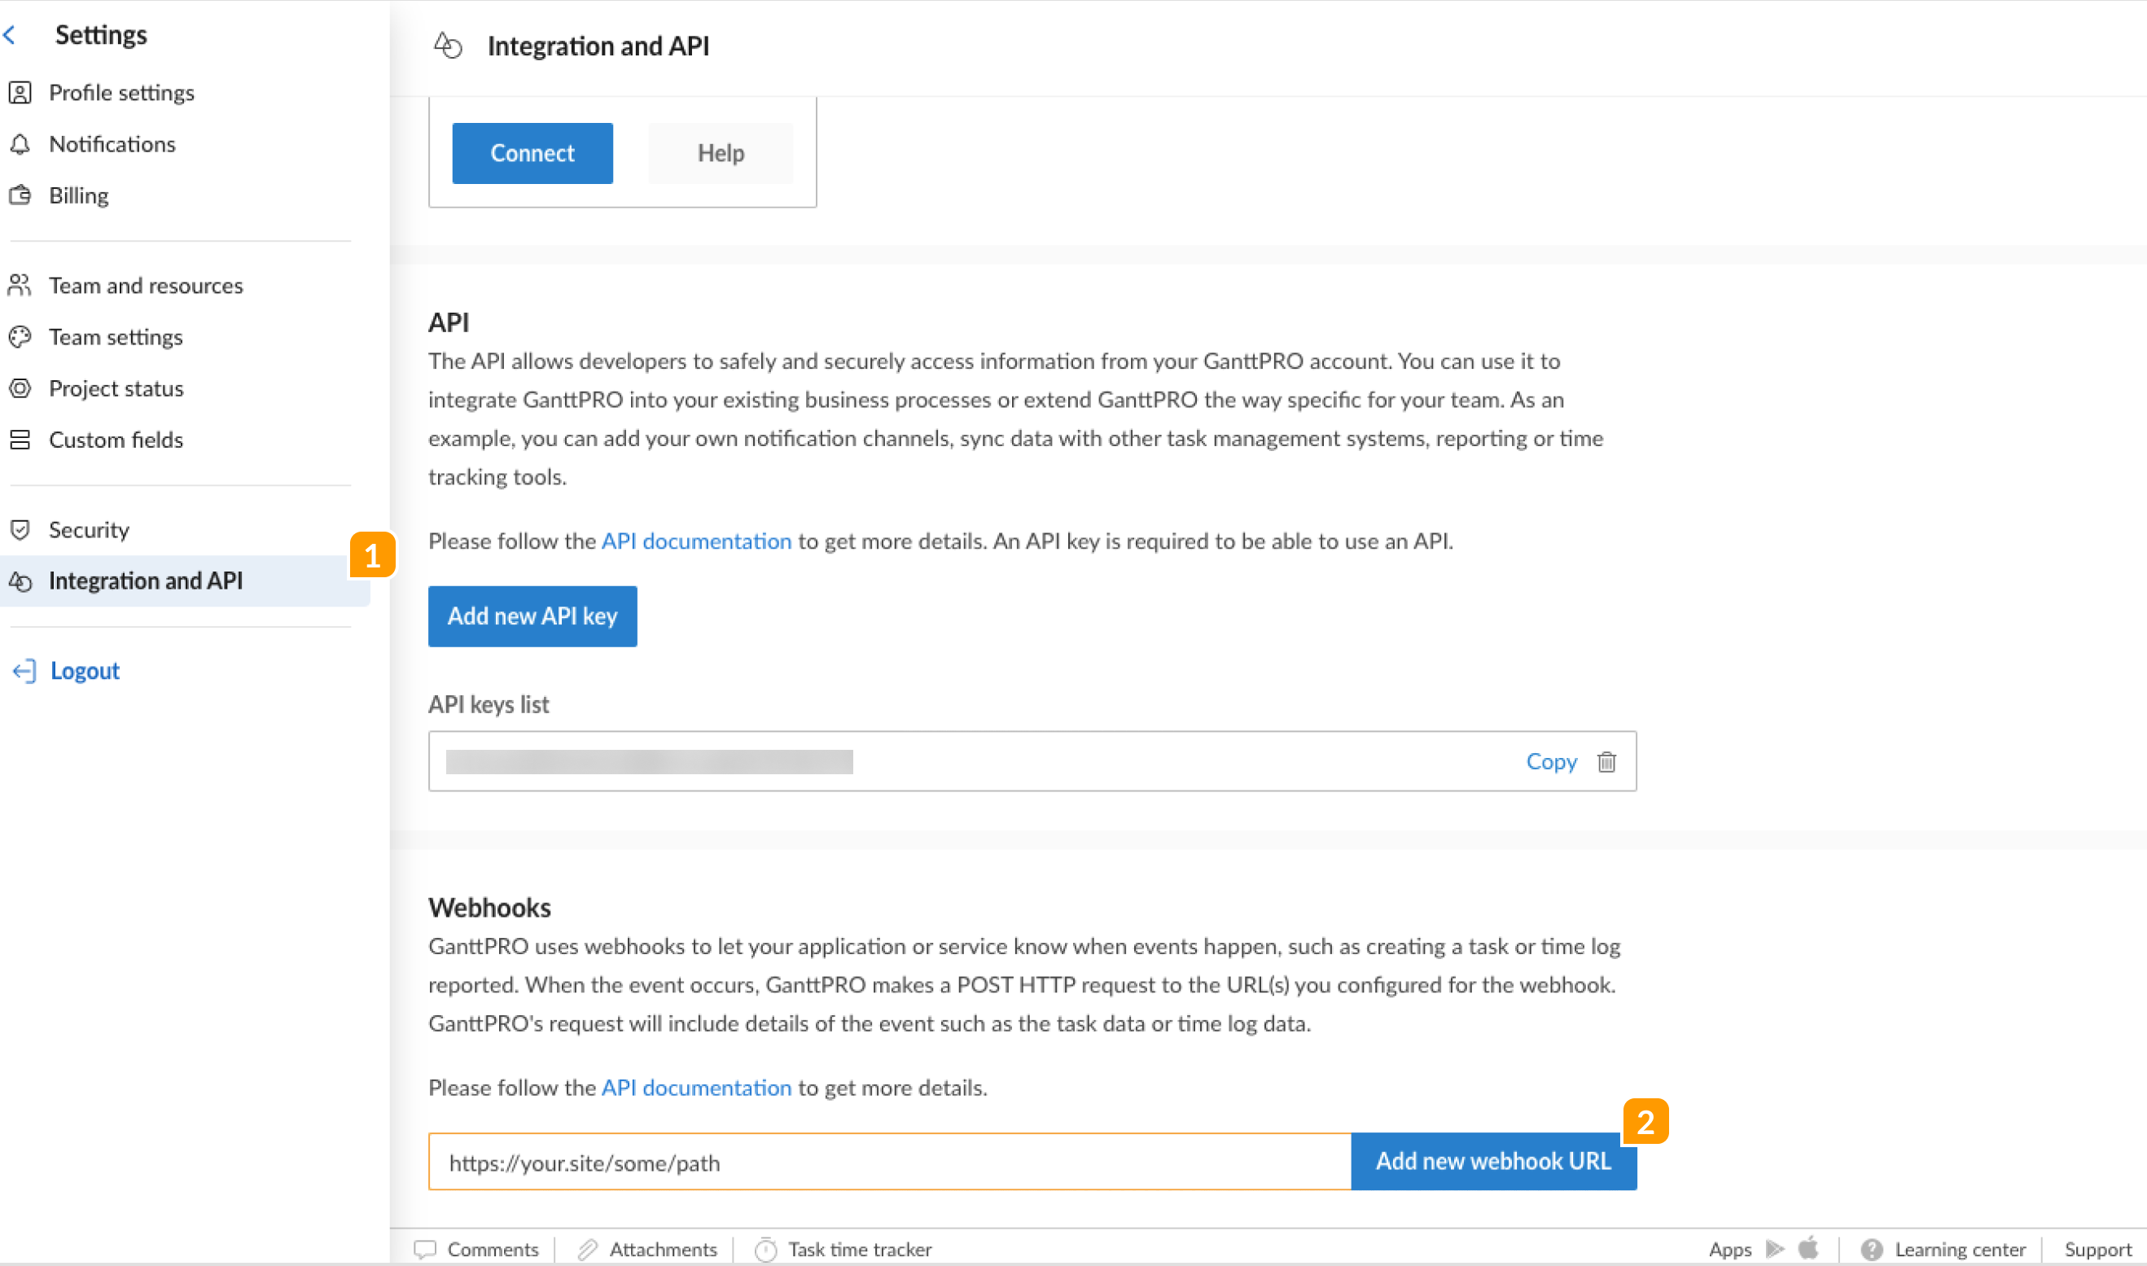Select Team and resources

coord(145,286)
